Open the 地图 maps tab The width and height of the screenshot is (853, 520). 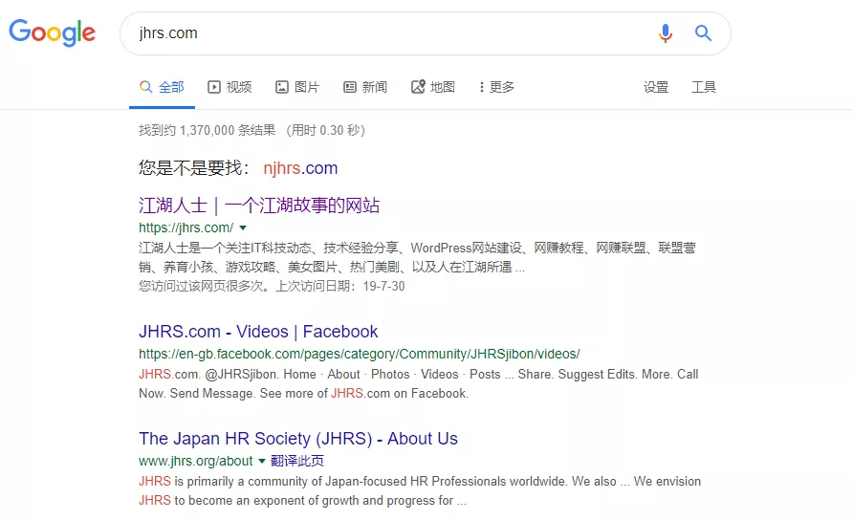(433, 87)
